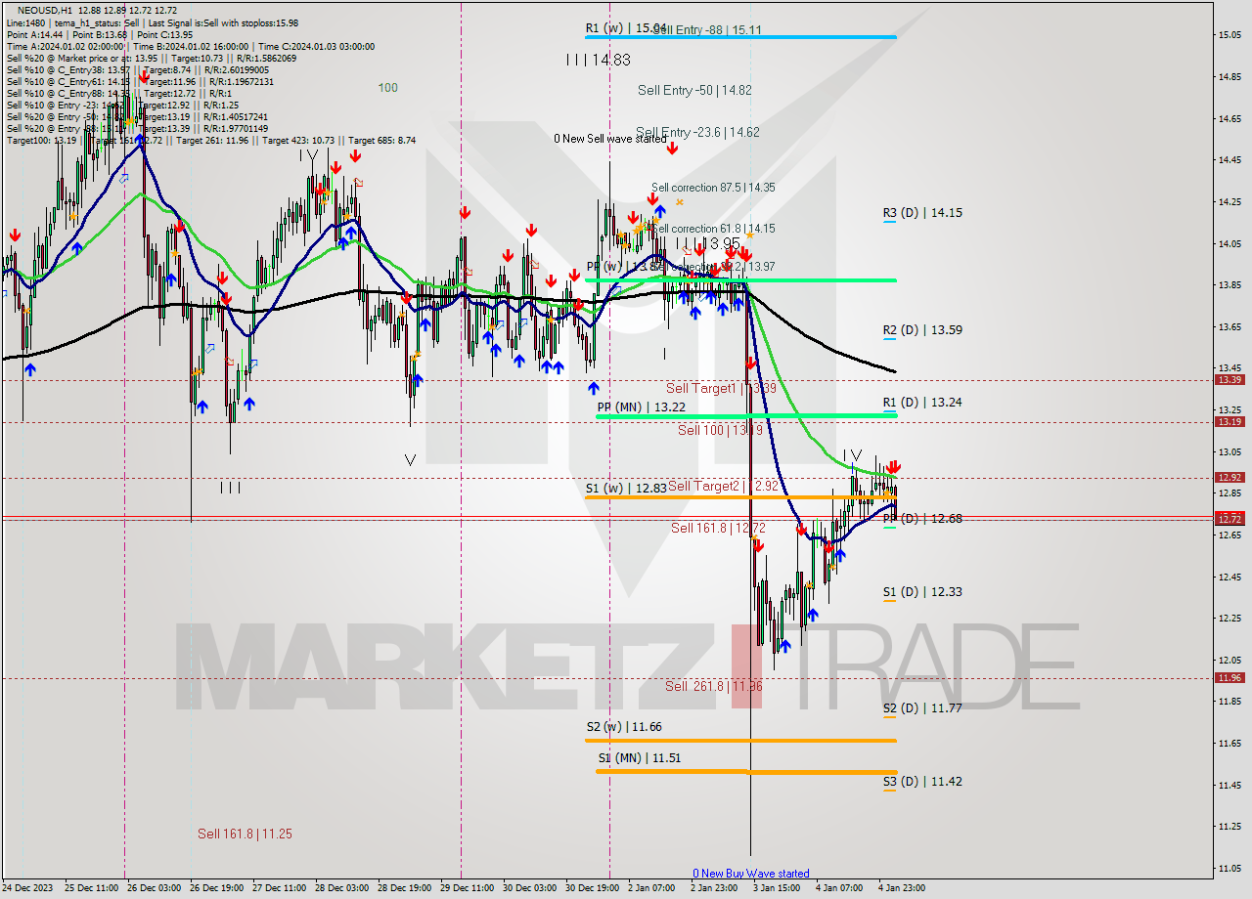Click the 11.05 price axis value
This screenshot has height=899, width=1252.
[x=1230, y=868]
